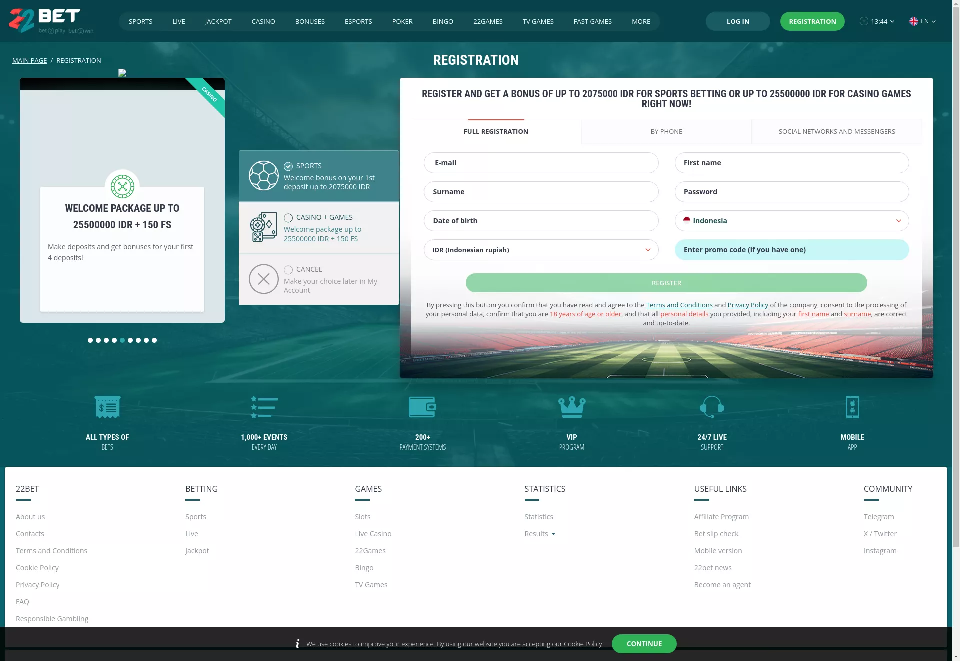Click the LOG IN button
Image resolution: width=960 pixels, height=661 pixels.
pyautogui.click(x=738, y=21)
